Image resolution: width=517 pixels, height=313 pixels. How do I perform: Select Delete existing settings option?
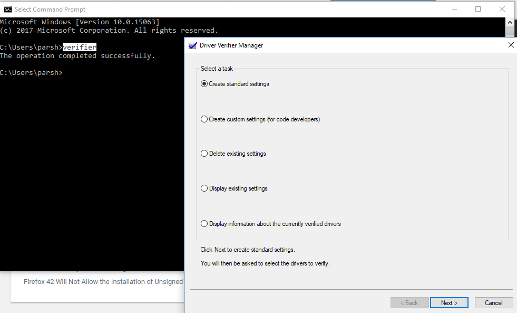204,154
